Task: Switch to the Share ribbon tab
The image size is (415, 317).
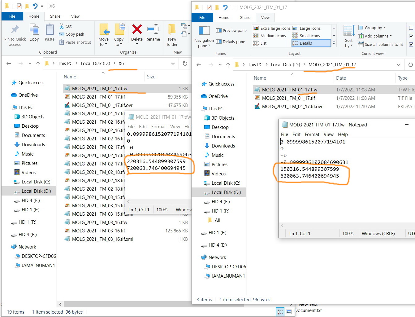Action: coord(245,17)
